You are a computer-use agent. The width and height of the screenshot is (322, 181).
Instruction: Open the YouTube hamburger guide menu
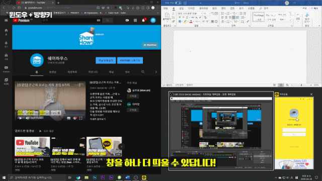[x=6, y=20]
